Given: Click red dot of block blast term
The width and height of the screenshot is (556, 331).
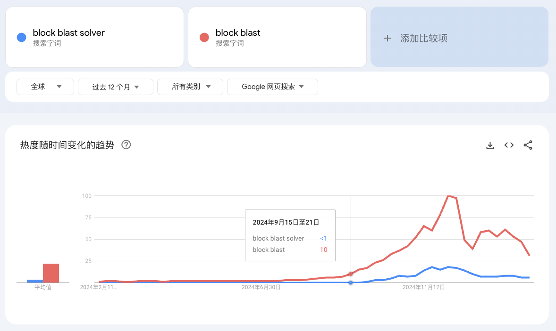Looking at the screenshot, I should point(204,38).
